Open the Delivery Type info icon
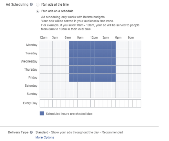Screen dimensions: 169x141 pos(31,132)
